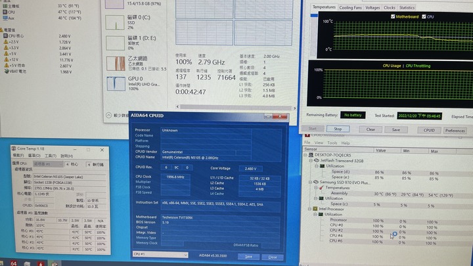Select the CPU #0 utilization row

[x=388, y=225]
